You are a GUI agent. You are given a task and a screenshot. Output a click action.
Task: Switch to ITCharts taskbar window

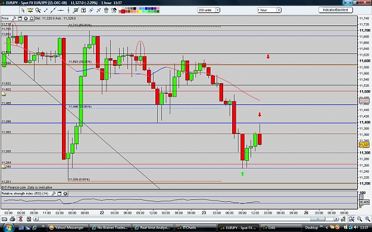point(195,228)
